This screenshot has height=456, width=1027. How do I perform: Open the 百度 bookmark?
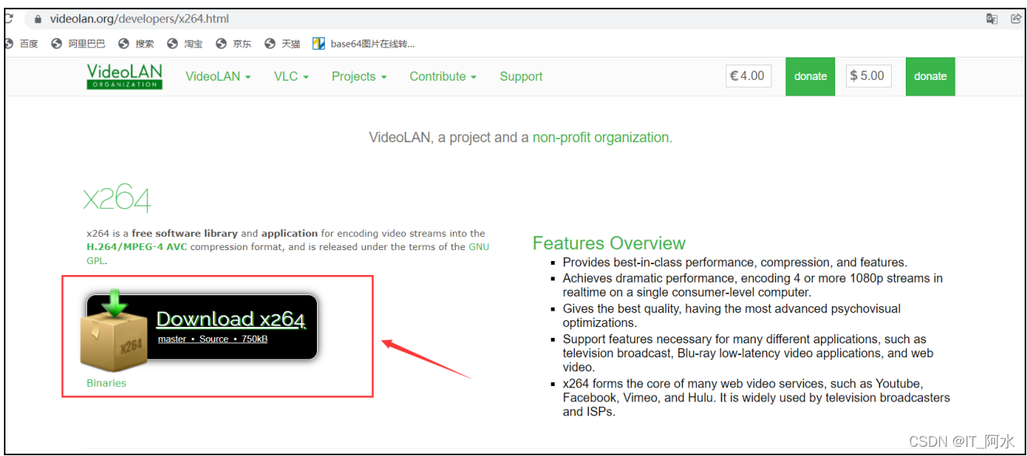[22, 44]
